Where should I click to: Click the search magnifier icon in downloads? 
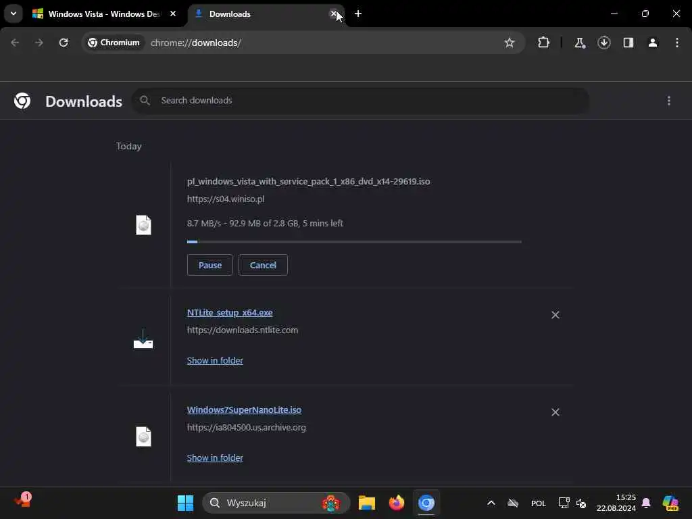tap(145, 101)
